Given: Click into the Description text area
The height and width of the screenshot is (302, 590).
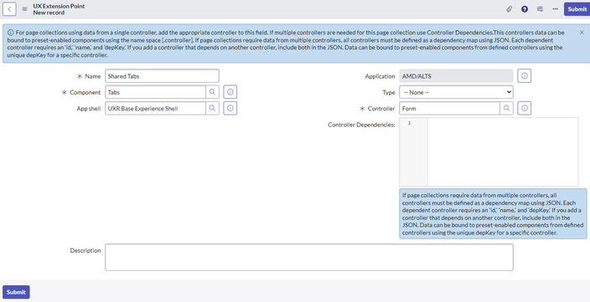Looking at the screenshot, I should click(x=309, y=257).
